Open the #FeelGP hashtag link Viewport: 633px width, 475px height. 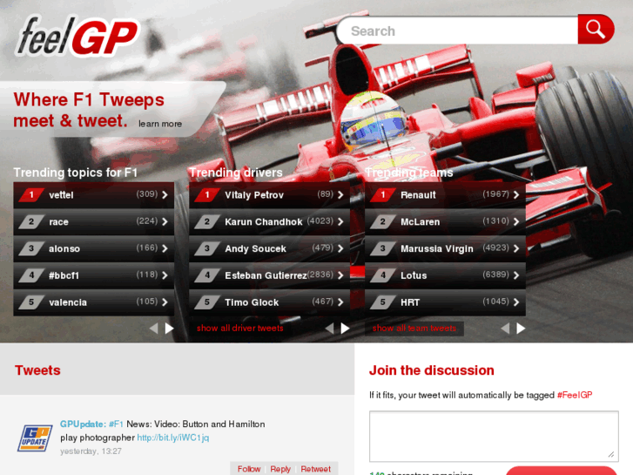(575, 395)
